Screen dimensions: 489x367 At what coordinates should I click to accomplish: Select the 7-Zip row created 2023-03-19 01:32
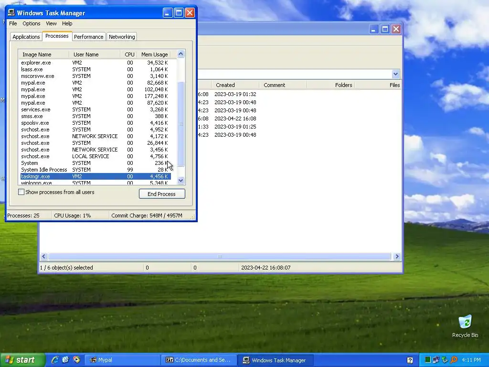pyautogui.click(x=299, y=94)
